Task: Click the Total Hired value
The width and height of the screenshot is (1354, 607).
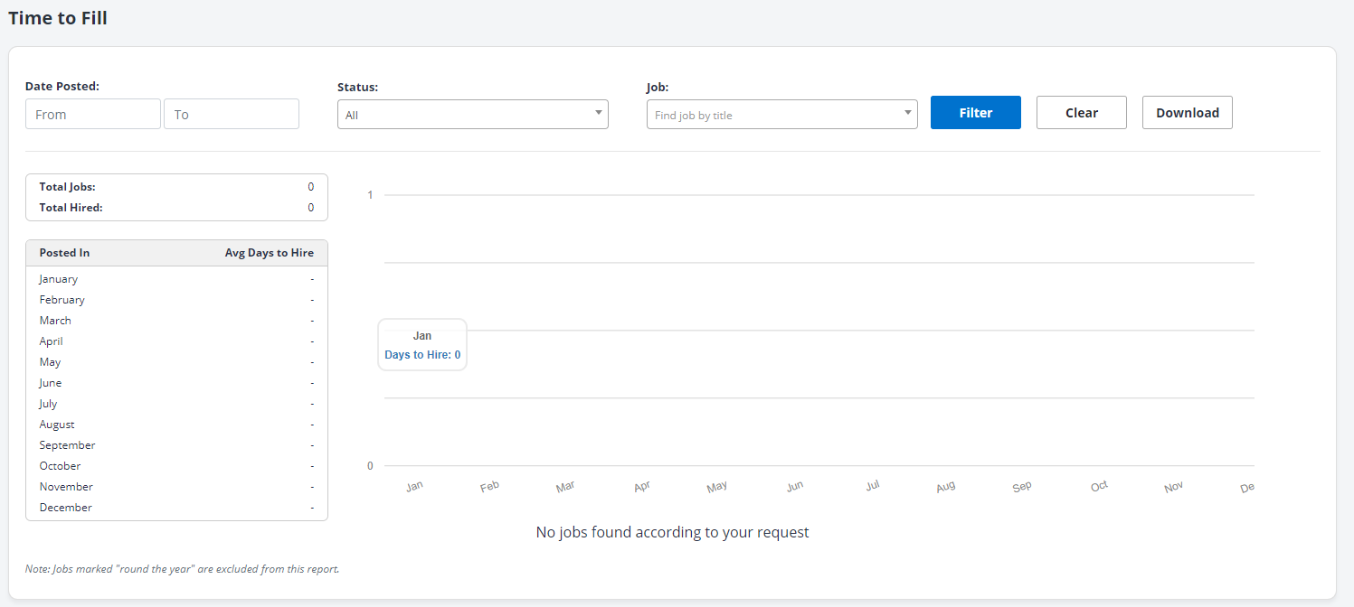Action: point(310,208)
